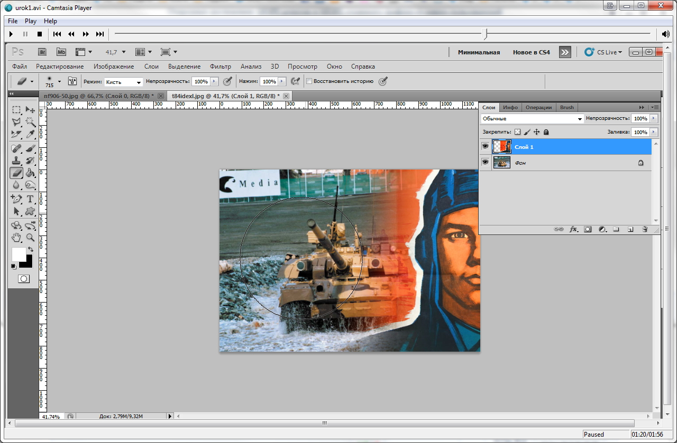Pick the Eyedropper tool
677x443 pixels.
30,135
